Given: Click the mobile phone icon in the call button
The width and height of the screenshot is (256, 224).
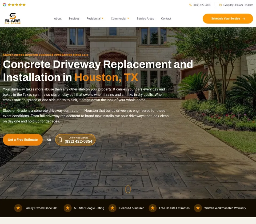Looking at the screenshot, I should pyautogui.click(x=60, y=140).
